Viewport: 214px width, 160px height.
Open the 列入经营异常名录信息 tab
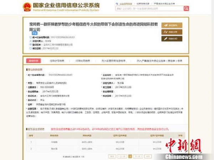click(113, 61)
